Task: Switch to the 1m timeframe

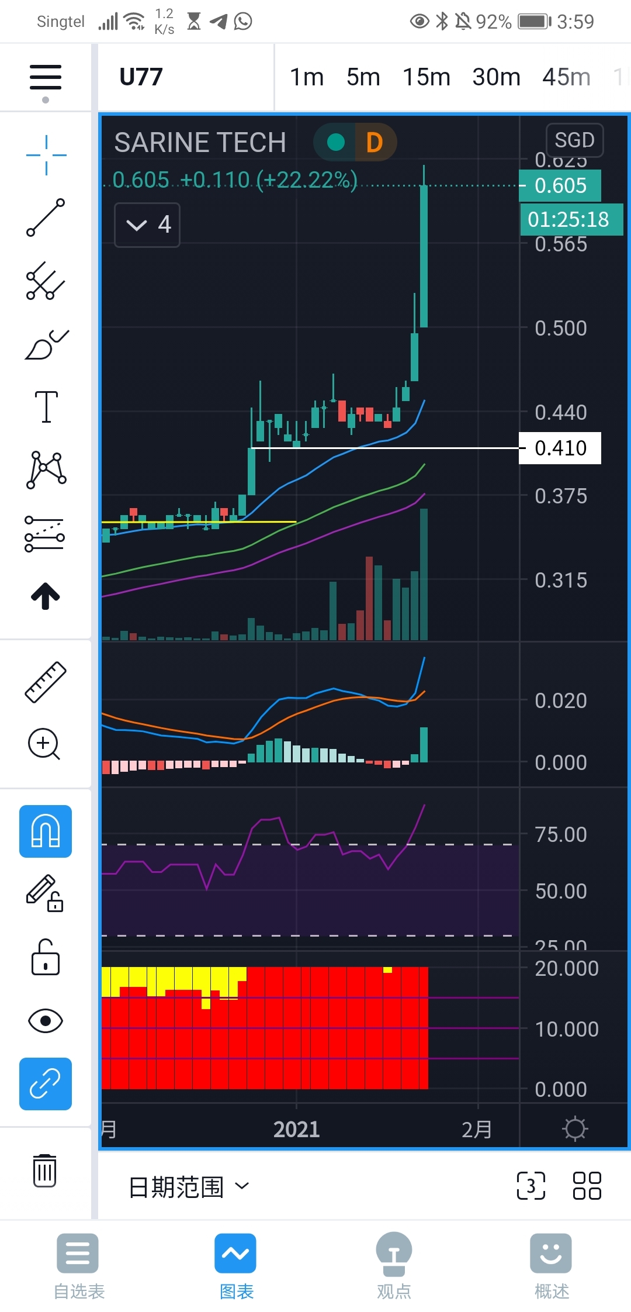Action: pyautogui.click(x=307, y=77)
